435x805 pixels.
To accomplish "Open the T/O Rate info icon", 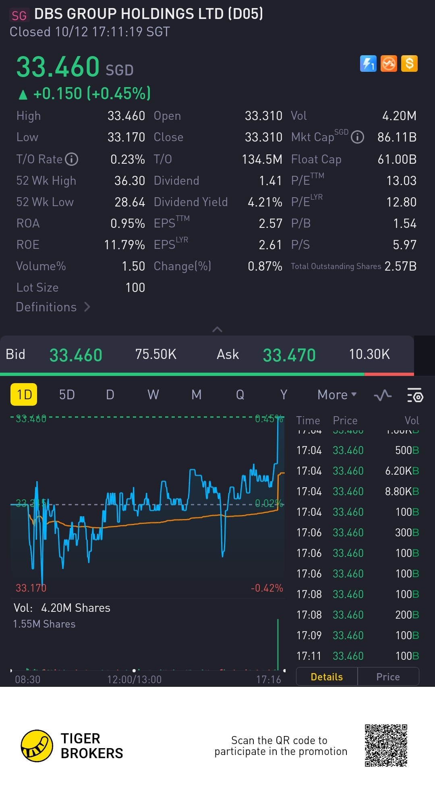I will (72, 159).
